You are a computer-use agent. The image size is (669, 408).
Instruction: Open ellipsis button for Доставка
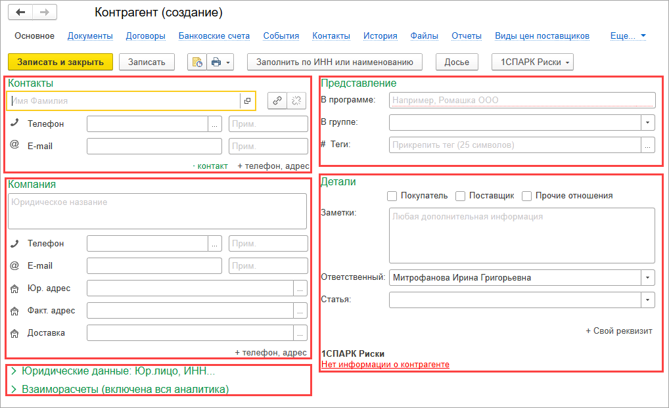click(x=300, y=333)
